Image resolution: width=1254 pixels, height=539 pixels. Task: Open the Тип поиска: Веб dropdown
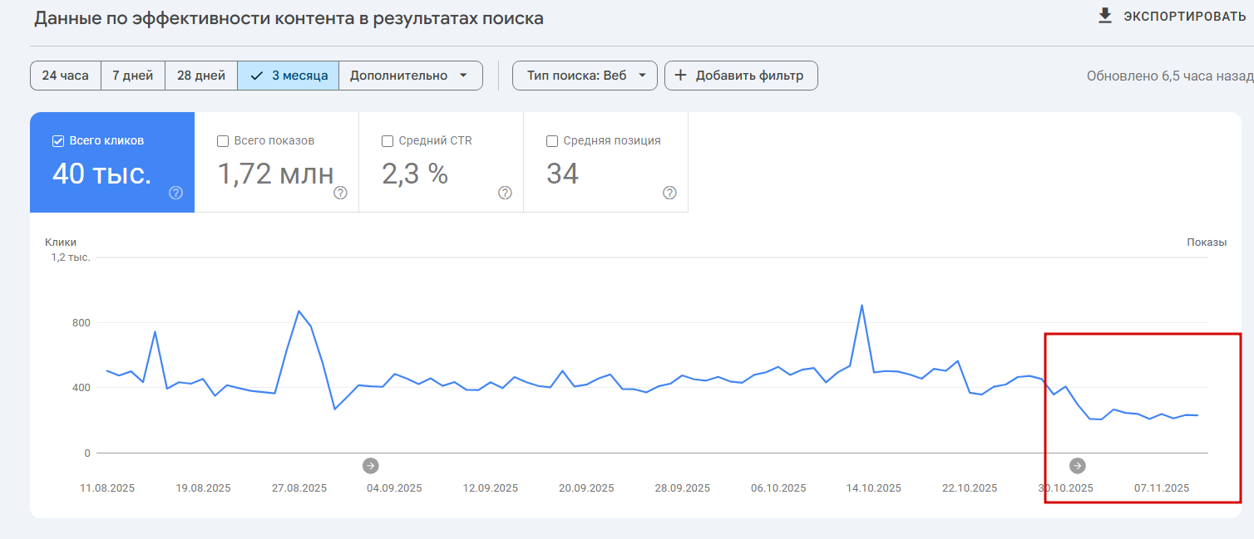(585, 76)
